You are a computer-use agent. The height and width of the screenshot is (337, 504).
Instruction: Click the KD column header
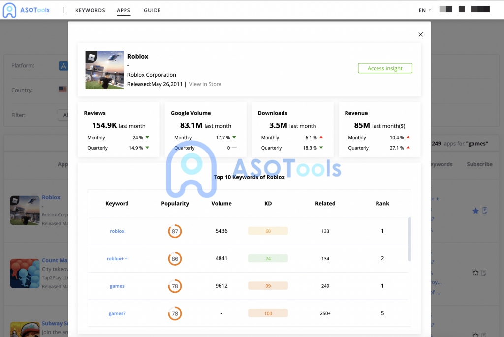268,203
